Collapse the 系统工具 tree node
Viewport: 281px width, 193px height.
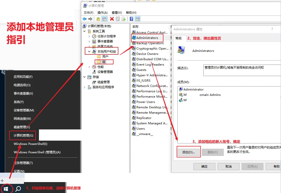(84, 31)
